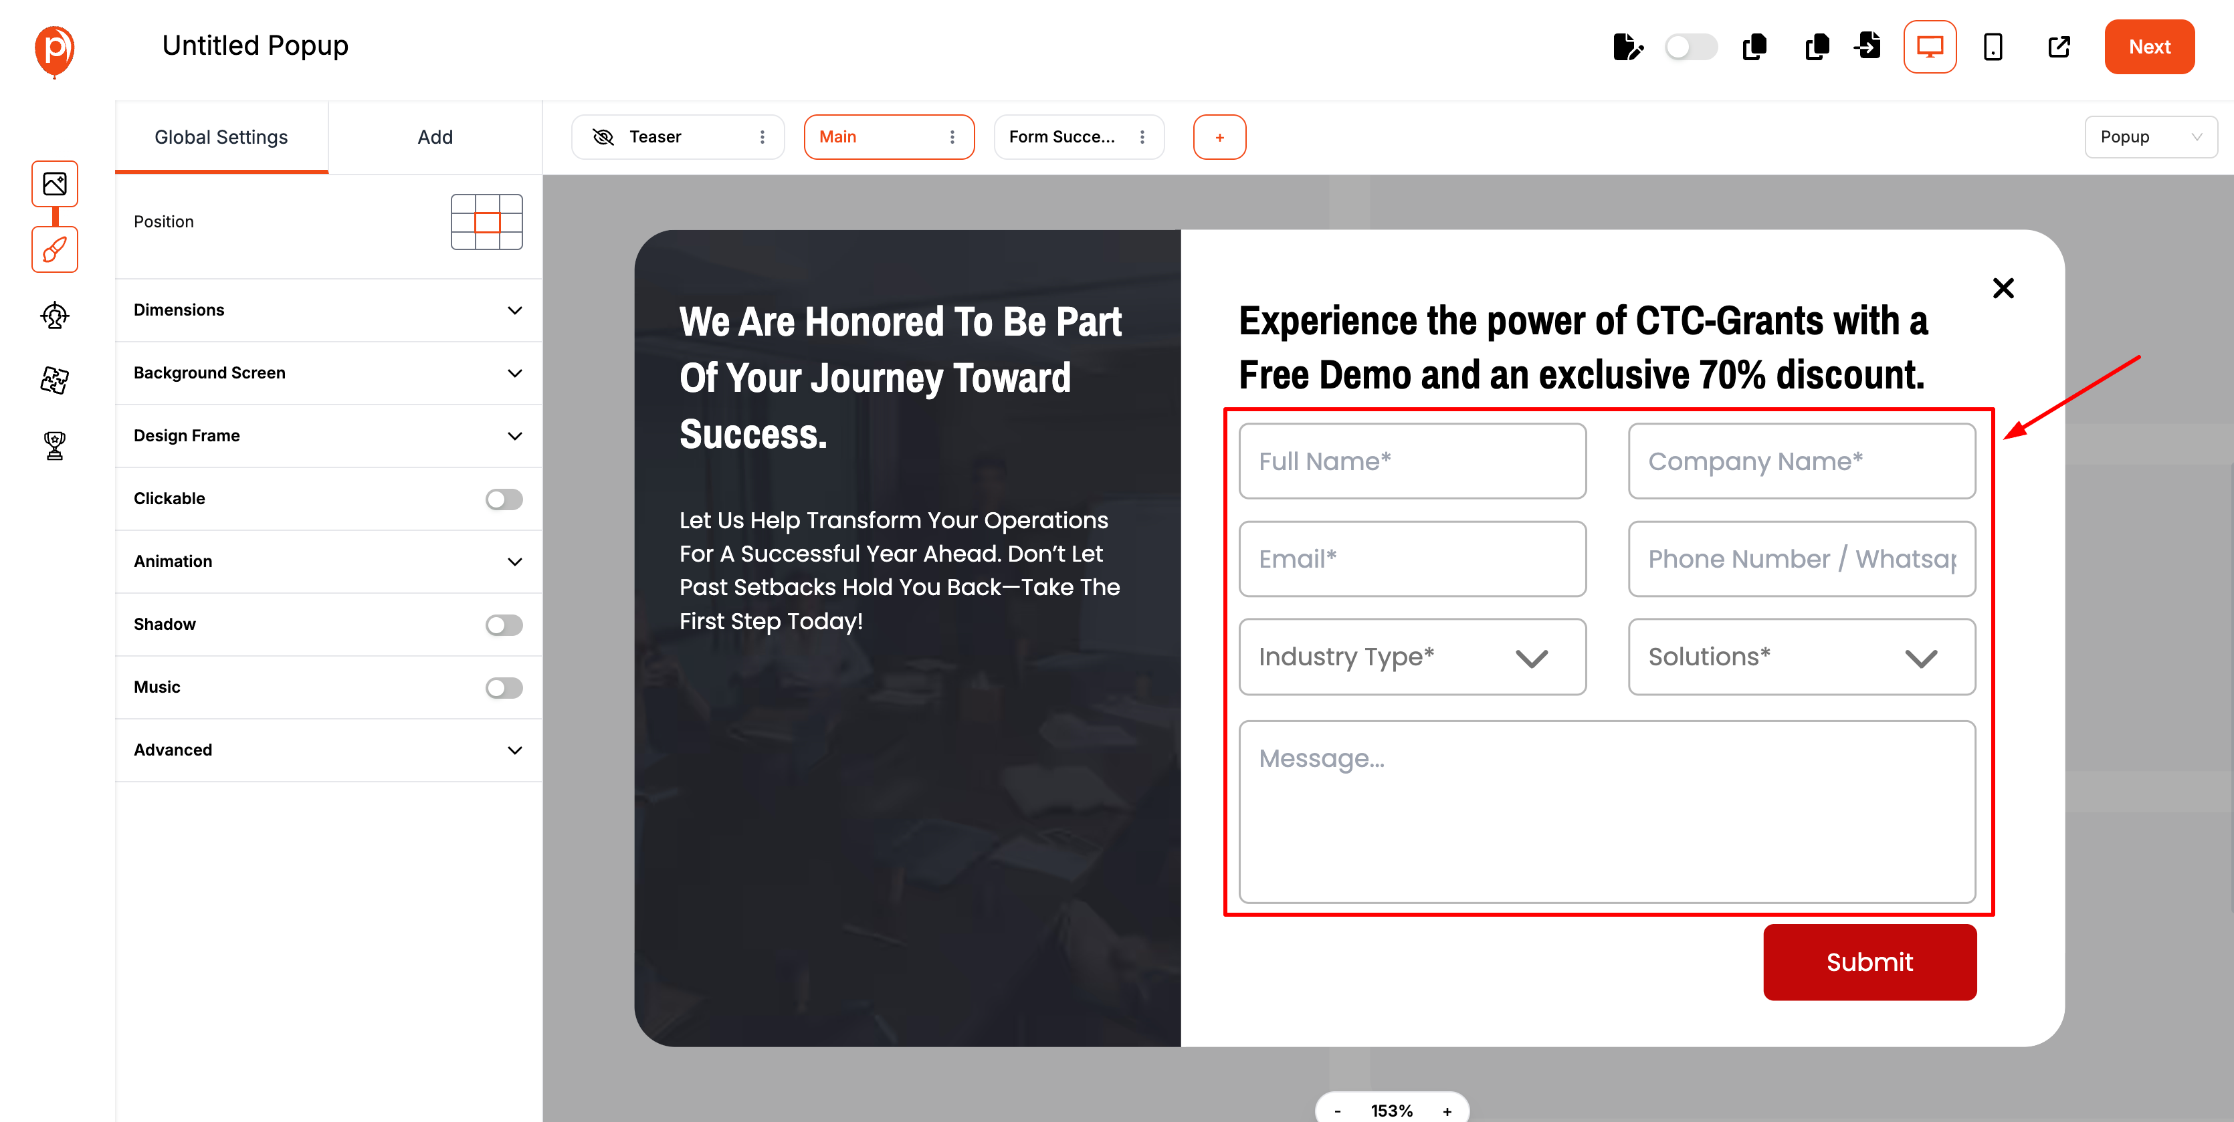Click the Next button
Image resolution: width=2234 pixels, height=1122 pixels.
pos(2149,47)
